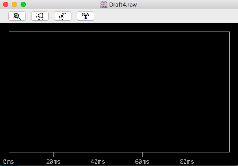
Task: Click inside the empty waveform plot pane
Action: click(x=119, y=92)
